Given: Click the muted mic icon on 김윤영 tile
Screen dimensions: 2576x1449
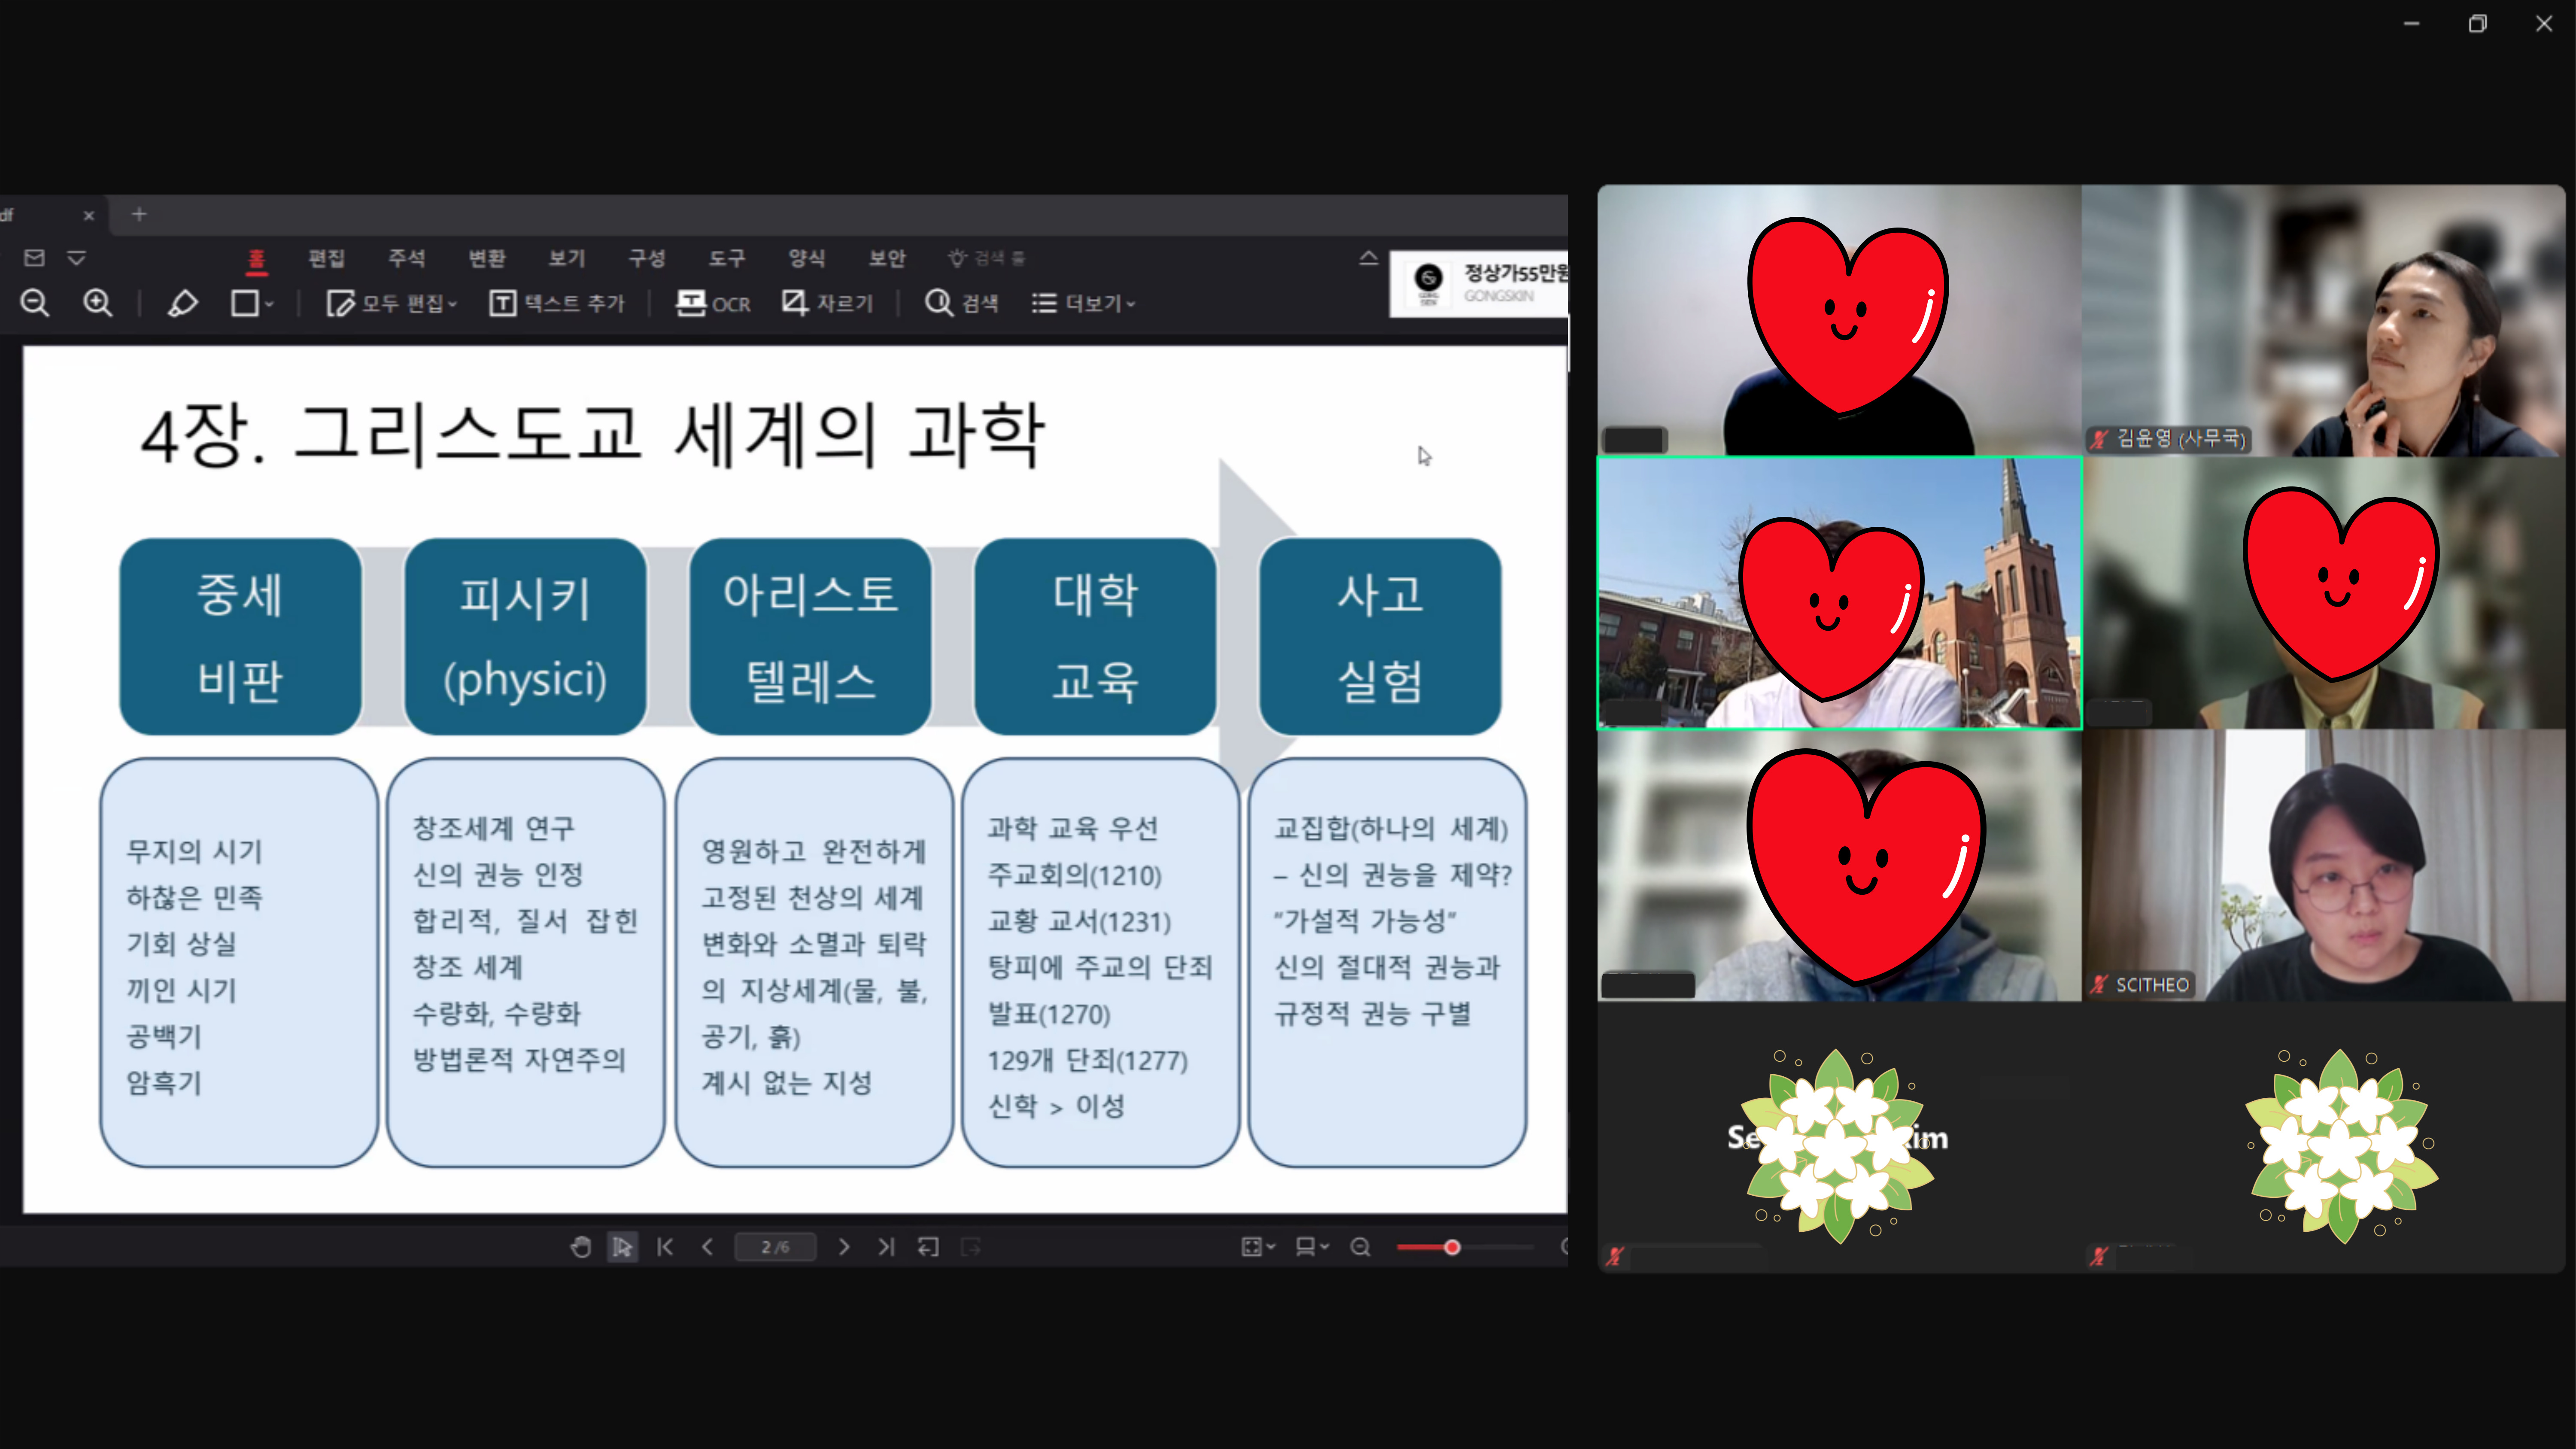Looking at the screenshot, I should tap(2099, 439).
